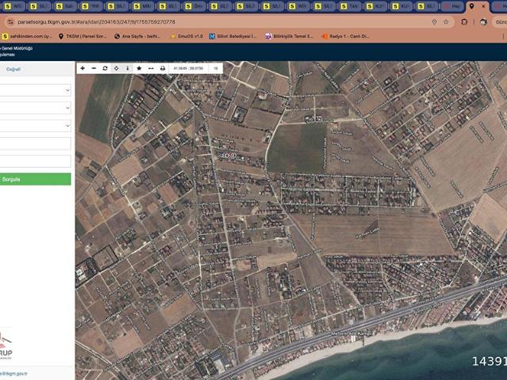Click the second text input above Sorgula
The image size is (507, 380).
tap(35, 161)
